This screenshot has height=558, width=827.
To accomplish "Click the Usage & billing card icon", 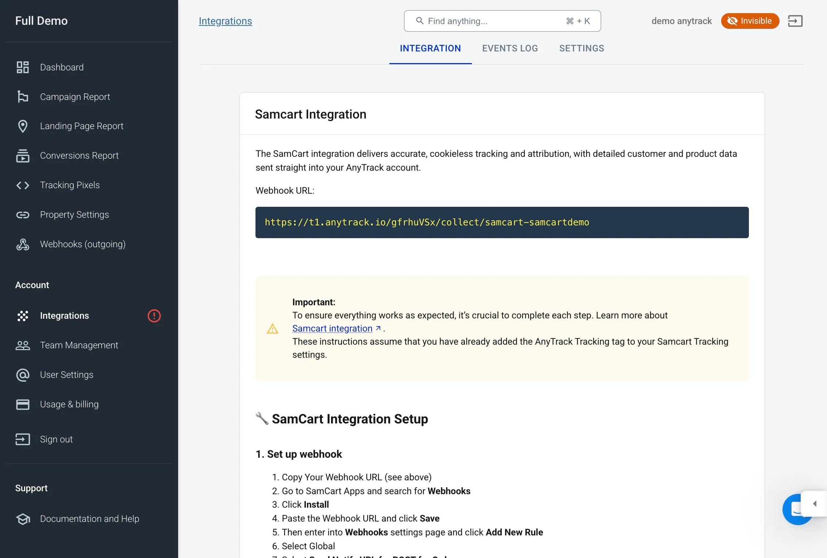I will (23, 404).
